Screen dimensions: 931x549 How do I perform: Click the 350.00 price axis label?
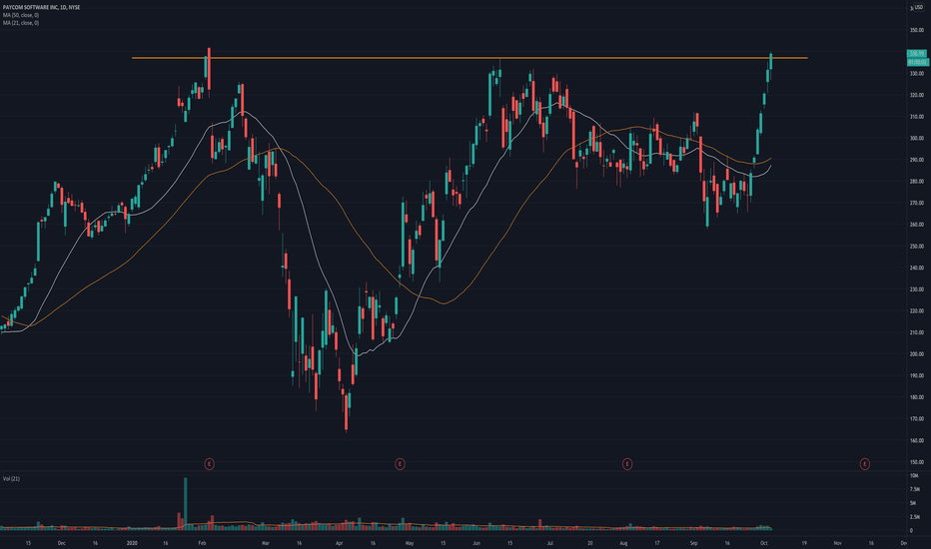click(x=916, y=30)
